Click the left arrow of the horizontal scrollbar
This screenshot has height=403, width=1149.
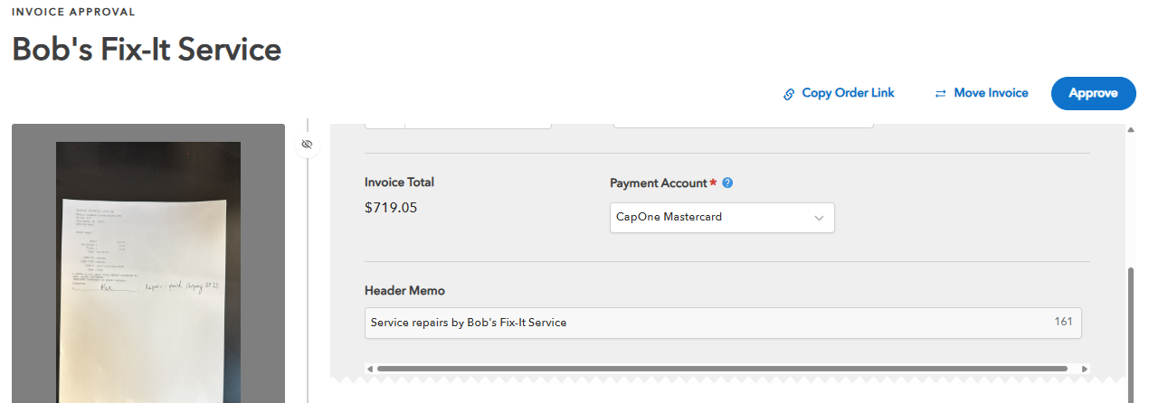pos(368,369)
